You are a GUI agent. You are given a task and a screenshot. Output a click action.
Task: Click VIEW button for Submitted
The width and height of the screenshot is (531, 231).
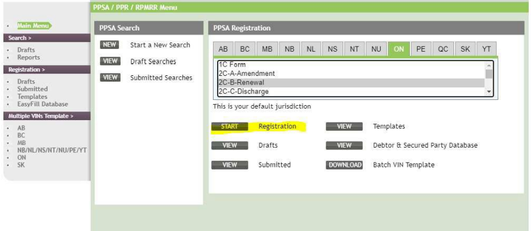pyautogui.click(x=230, y=165)
